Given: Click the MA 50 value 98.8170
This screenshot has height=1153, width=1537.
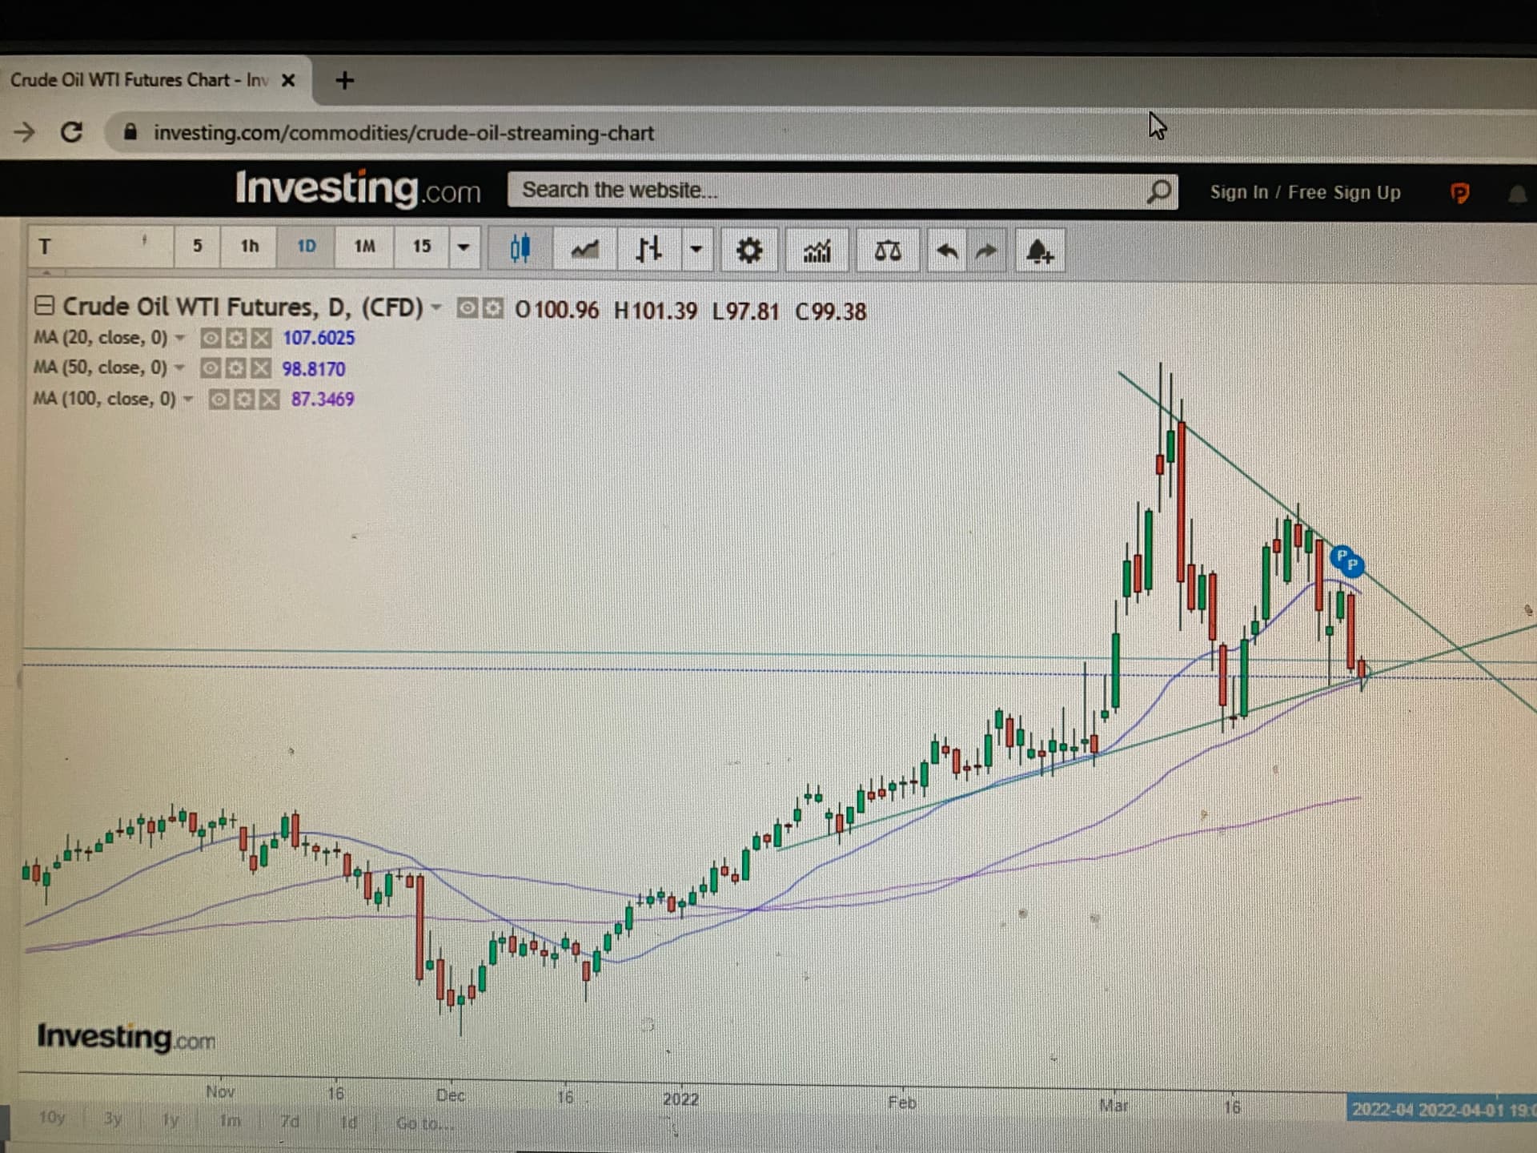Looking at the screenshot, I should pos(313,368).
